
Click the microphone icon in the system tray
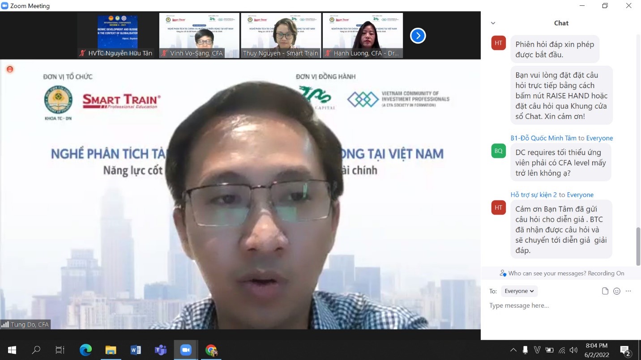click(526, 350)
